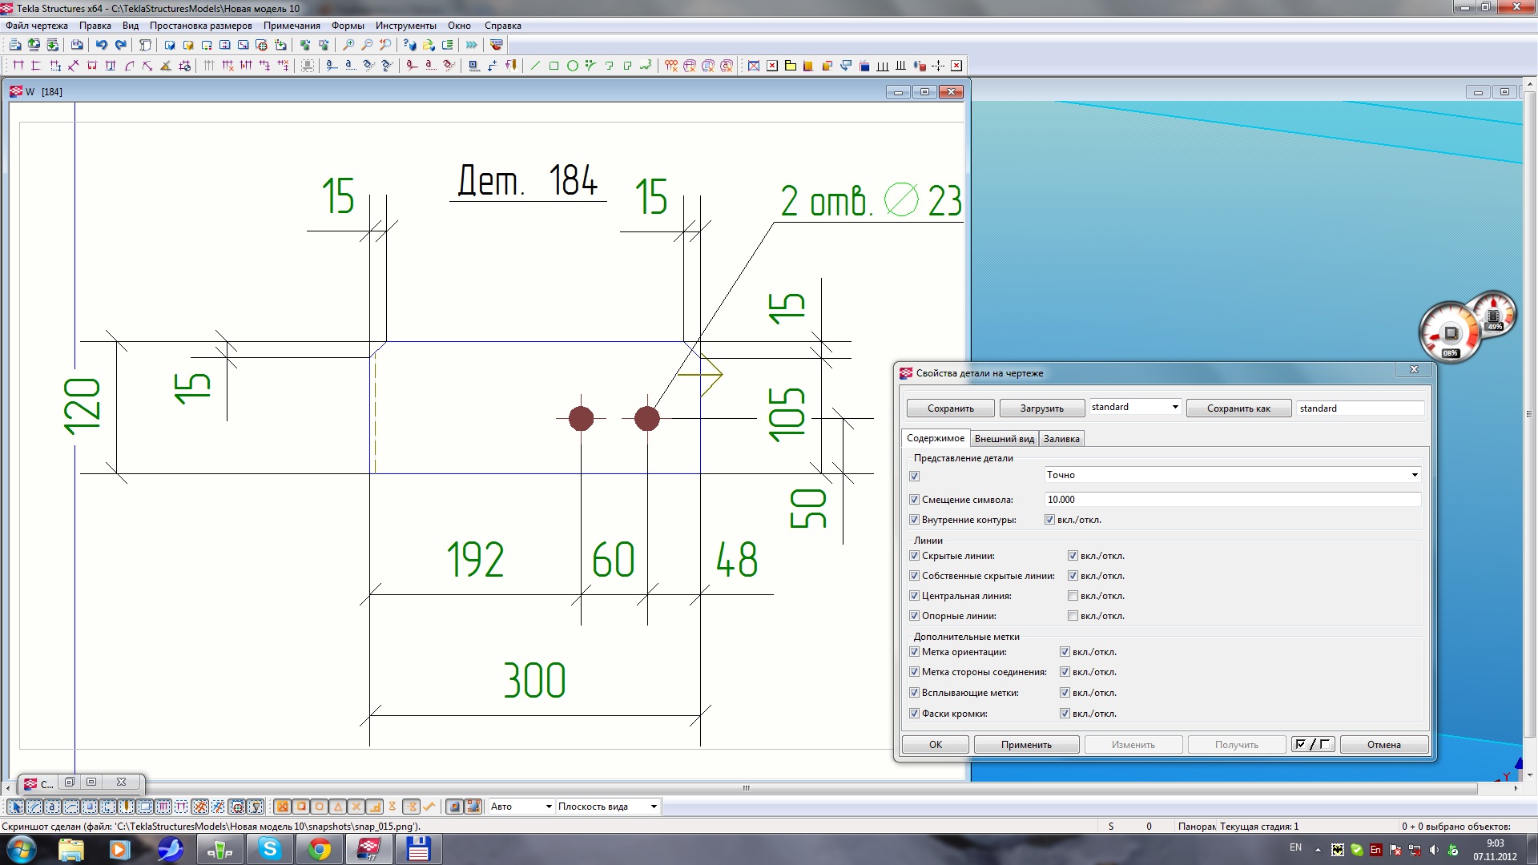The width and height of the screenshot is (1538, 865).
Task: Select the draw rectangle tool
Action: tap(554, 66)
